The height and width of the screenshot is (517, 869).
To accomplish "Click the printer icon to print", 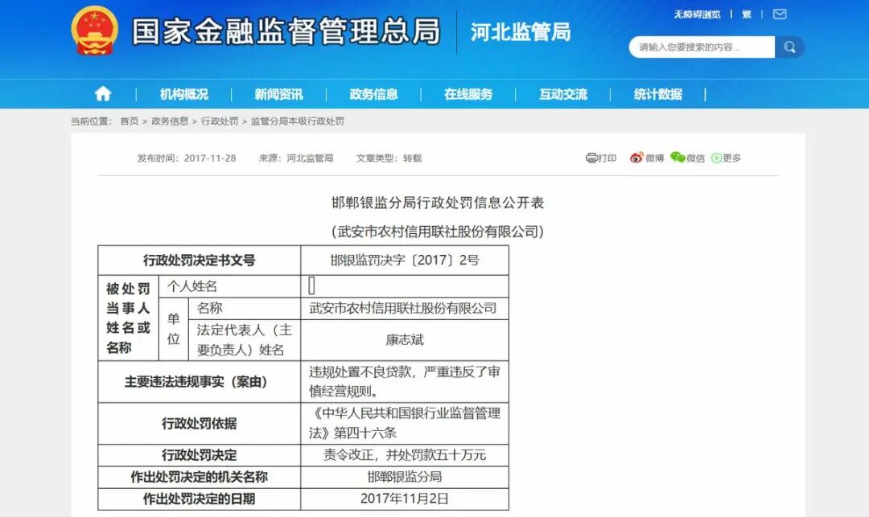I will pyautogui.click(x=591, y=158).
